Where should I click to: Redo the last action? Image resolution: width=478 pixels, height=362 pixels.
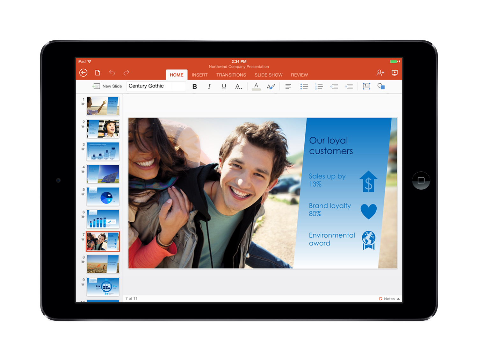click(126, 73)
